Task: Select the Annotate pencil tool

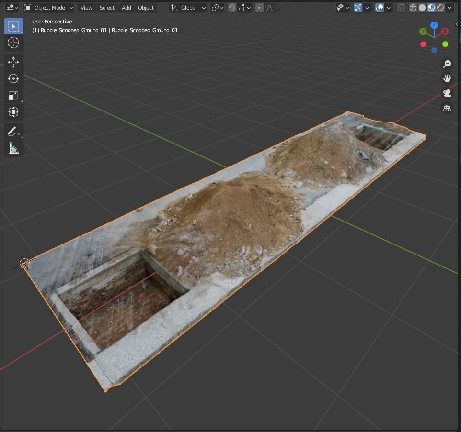Action: point(13,132)
